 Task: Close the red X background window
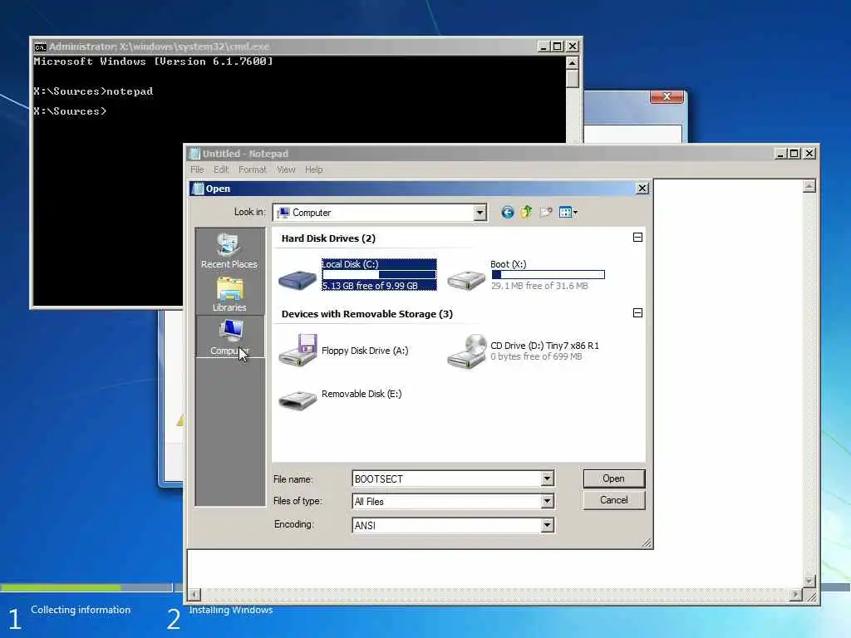point(667,97)
